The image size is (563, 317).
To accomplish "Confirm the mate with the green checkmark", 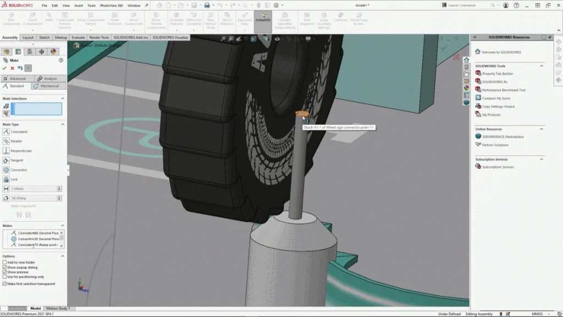I will click(5, 68).
